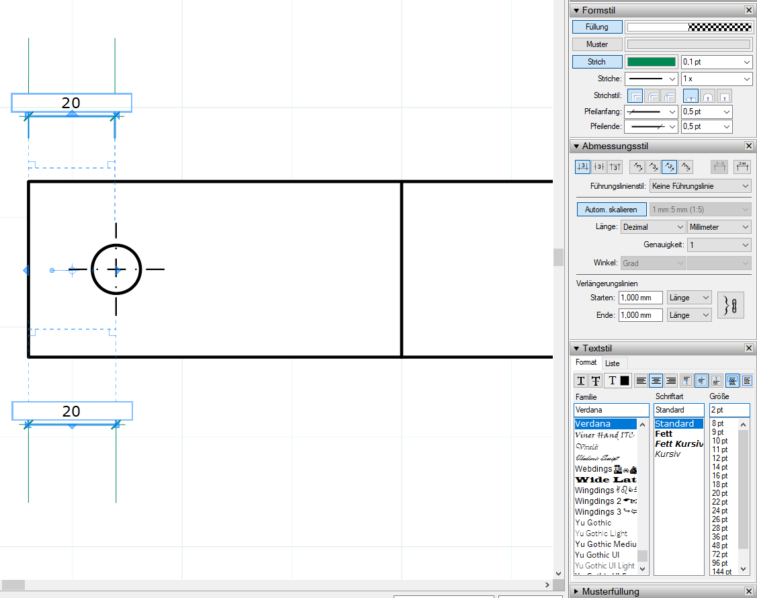Toggle the Autom. skalieren option
This screenshot has width=757, height=598.
tap(611, 210)
